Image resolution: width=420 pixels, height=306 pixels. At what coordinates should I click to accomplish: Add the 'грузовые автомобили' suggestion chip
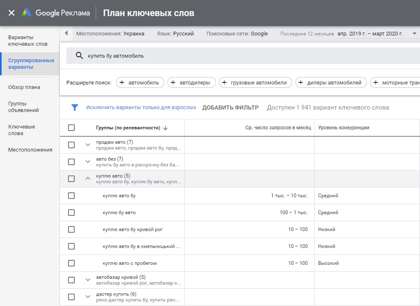(255, 83)
